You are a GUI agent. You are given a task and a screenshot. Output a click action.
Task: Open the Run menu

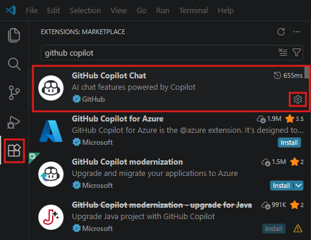[x=162, y=10]
